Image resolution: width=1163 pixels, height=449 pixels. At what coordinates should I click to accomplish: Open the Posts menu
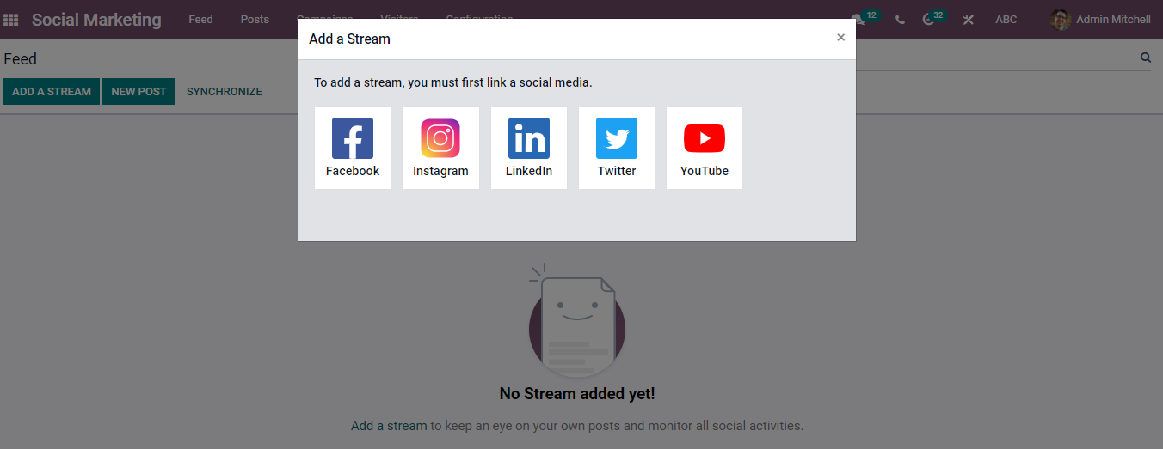click(255, 19)
